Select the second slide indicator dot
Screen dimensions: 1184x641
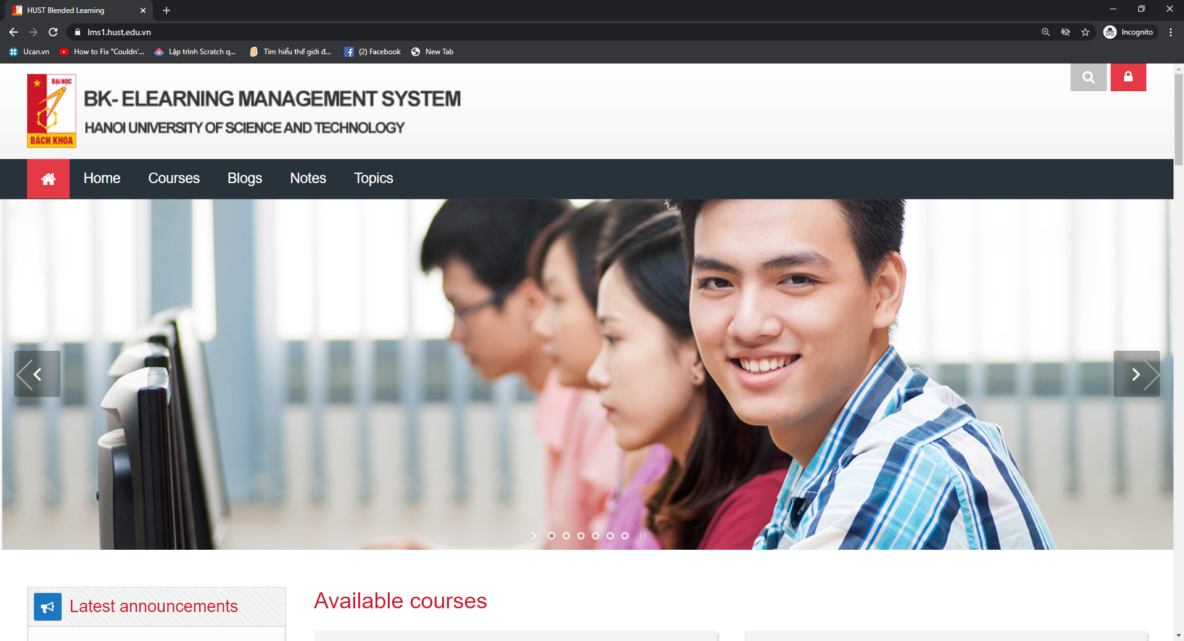pos(566,536)
